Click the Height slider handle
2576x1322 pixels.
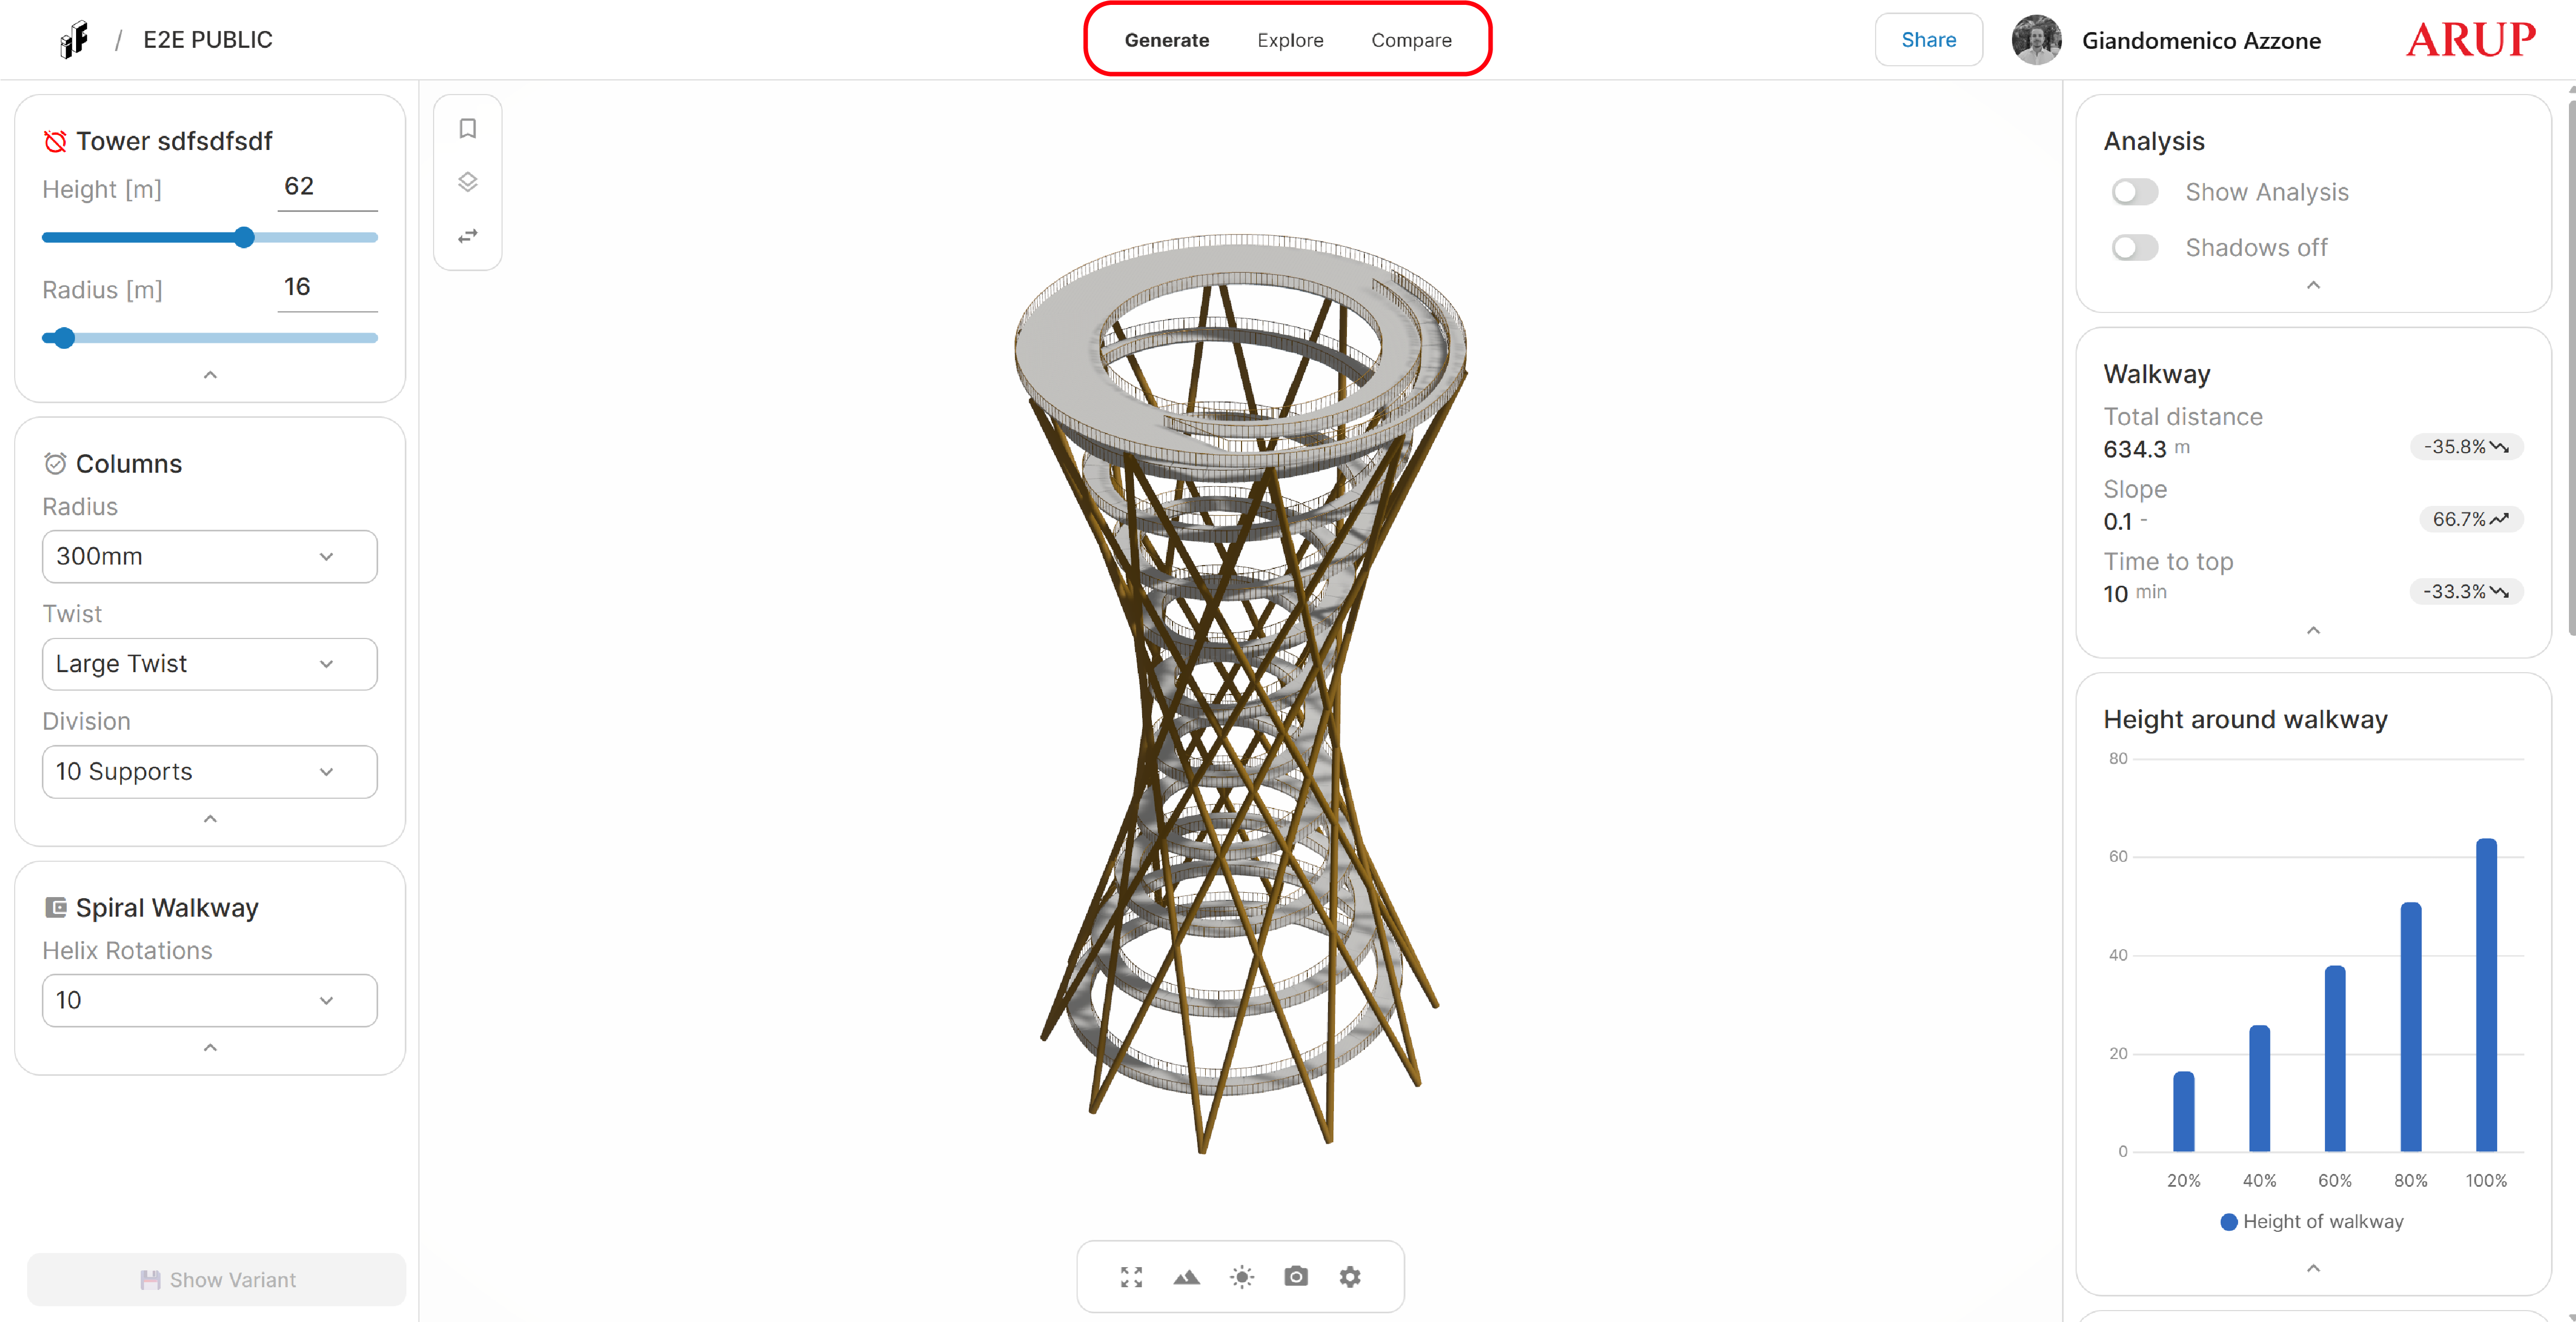(x=244, y=237)
